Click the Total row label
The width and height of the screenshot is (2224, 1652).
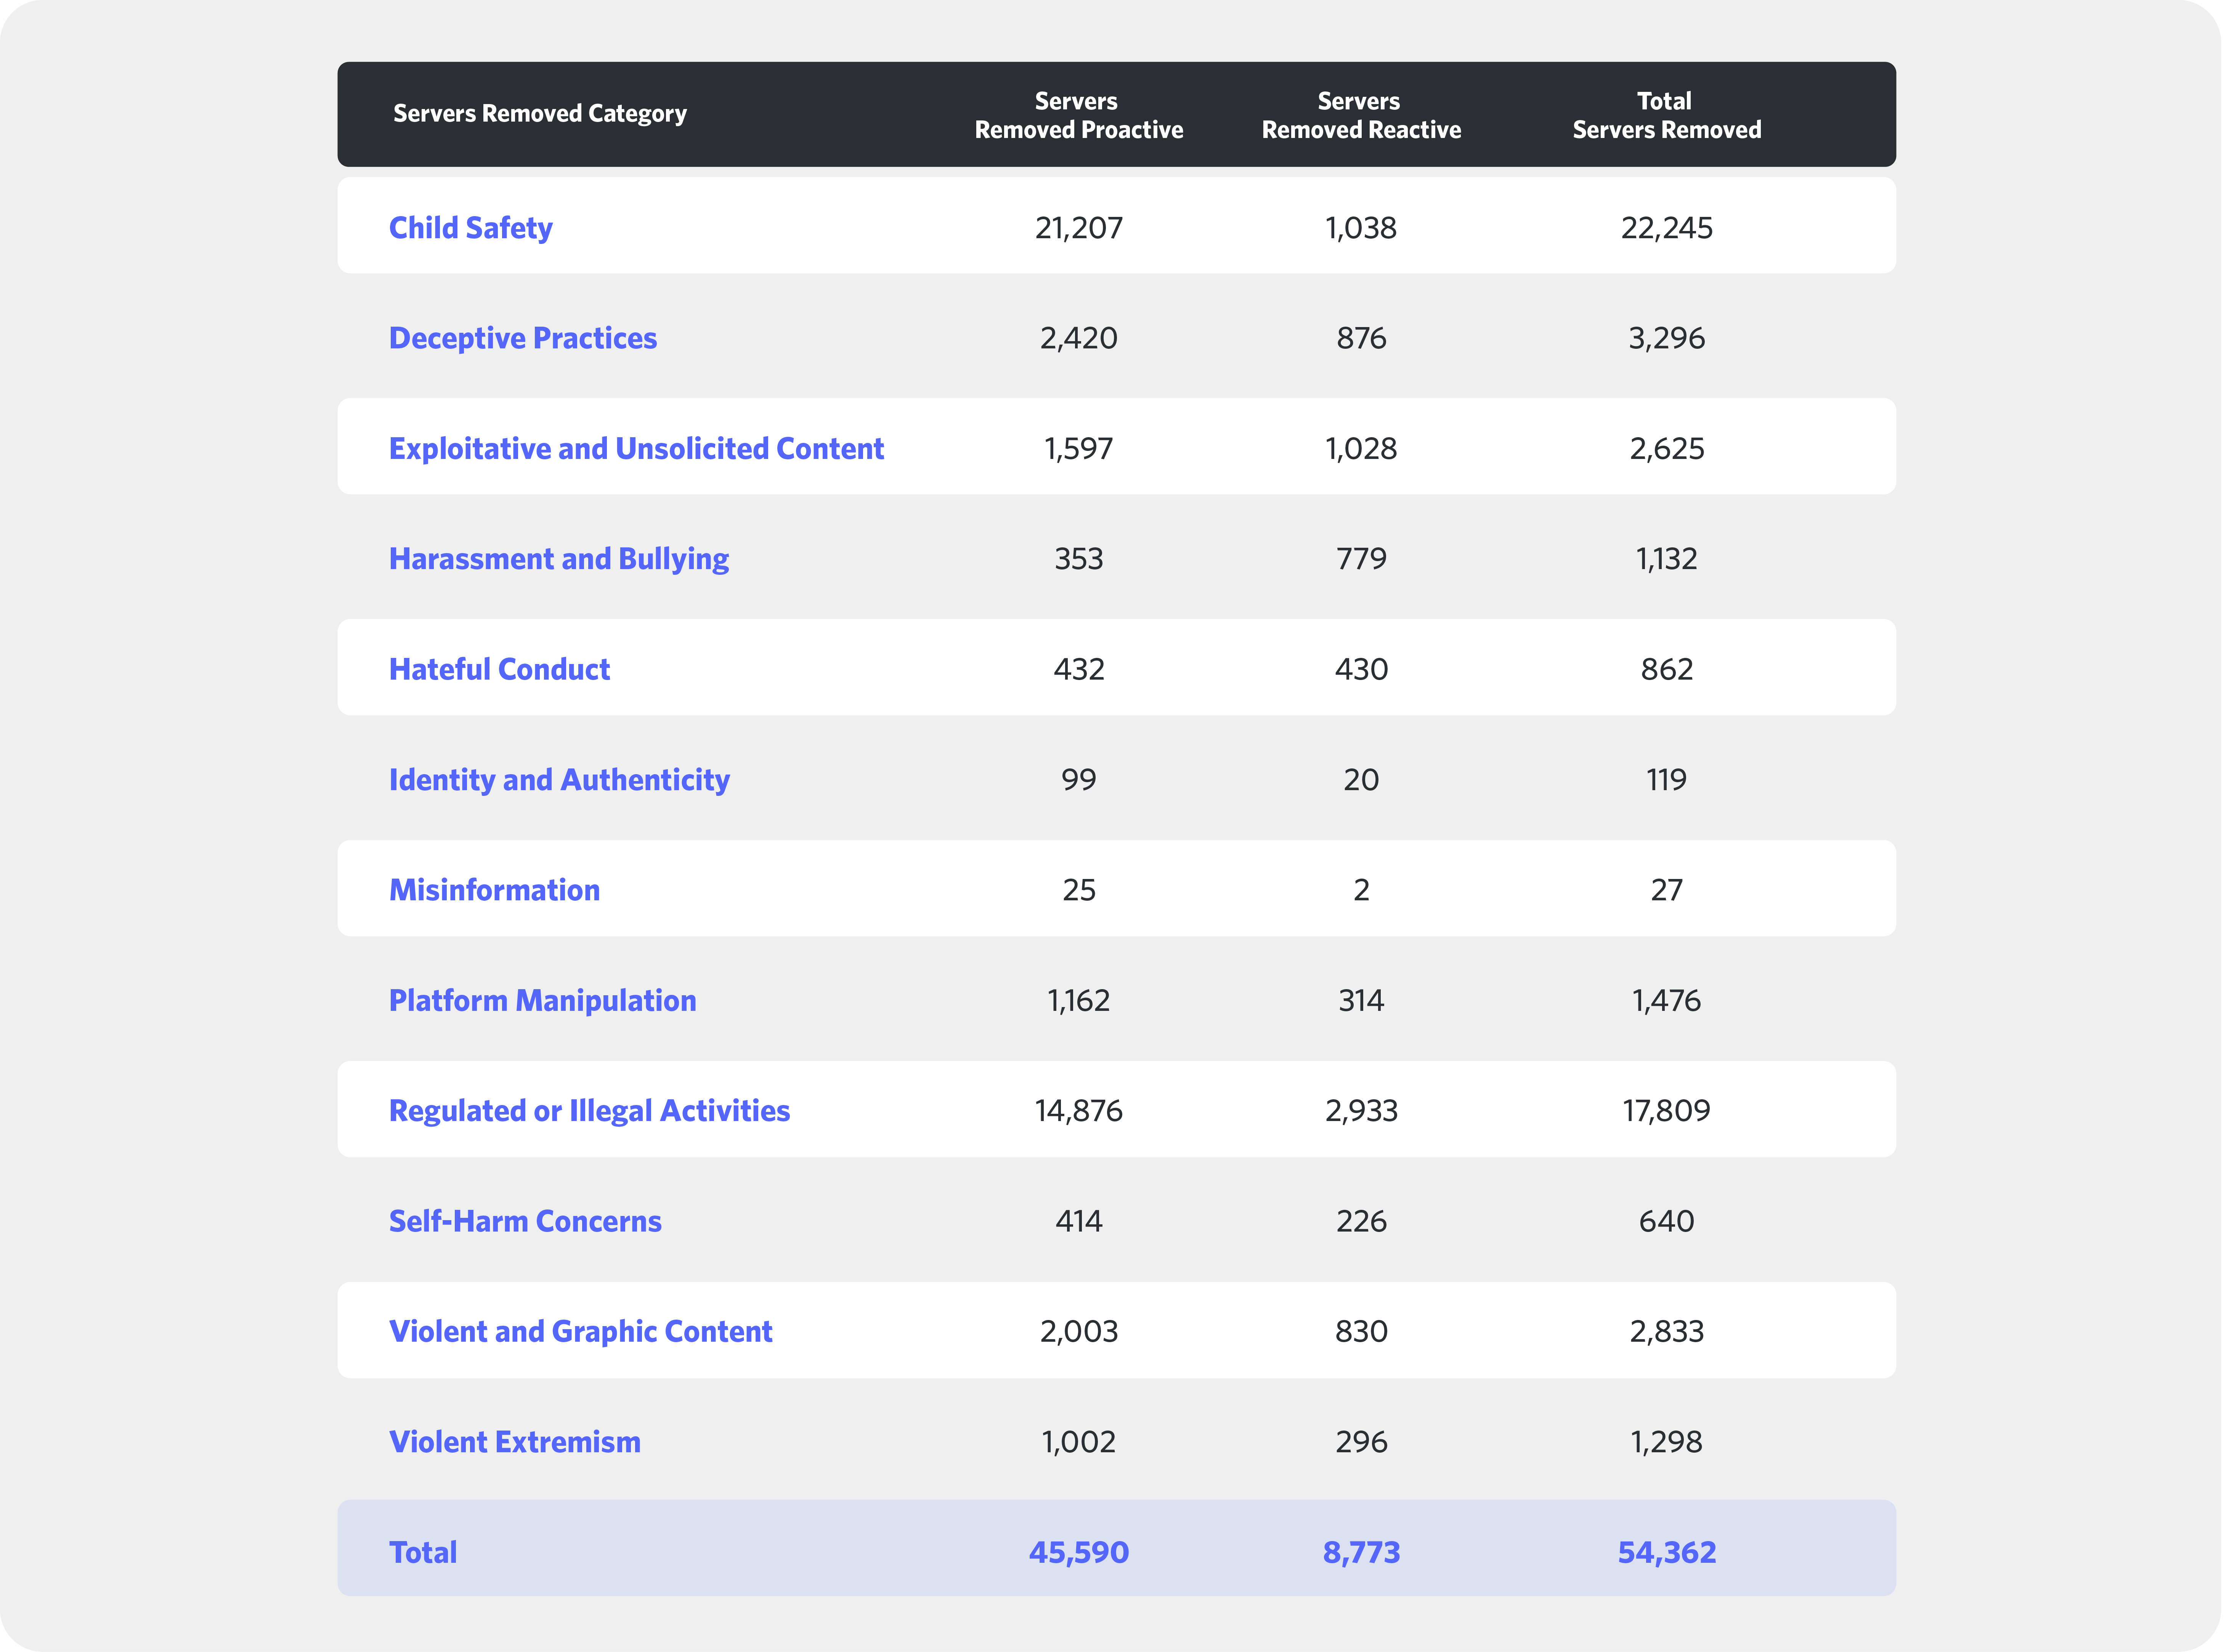[x=423, y=1552]
